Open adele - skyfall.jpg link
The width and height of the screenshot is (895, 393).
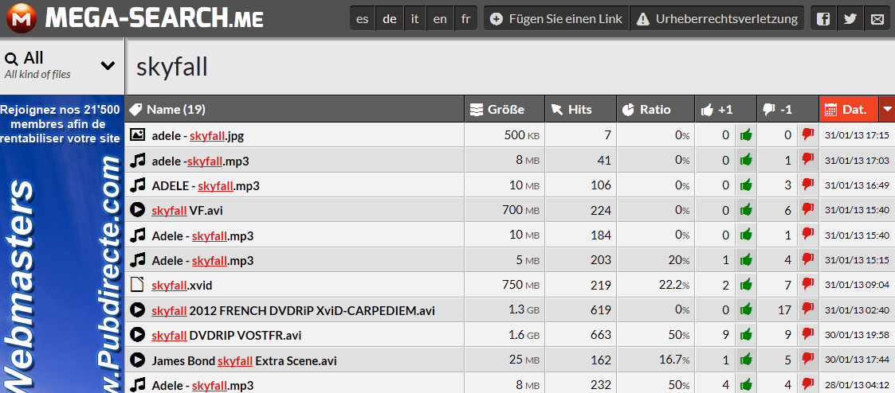click(198, 135)
